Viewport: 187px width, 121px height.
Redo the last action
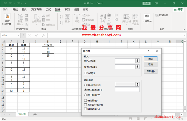[18, 4]
